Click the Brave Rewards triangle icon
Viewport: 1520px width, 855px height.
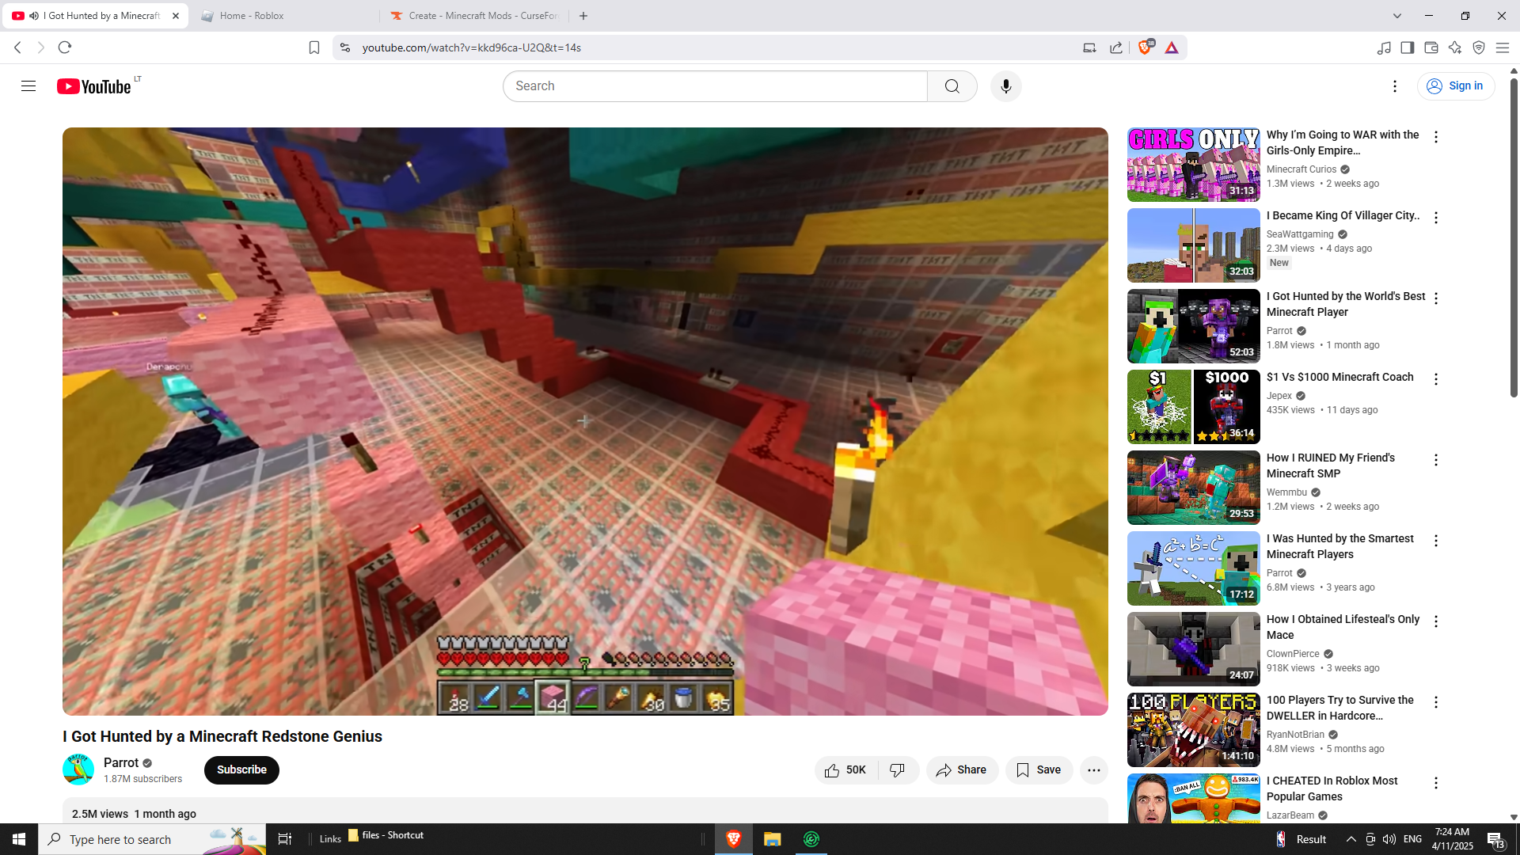click(1172, 47)
